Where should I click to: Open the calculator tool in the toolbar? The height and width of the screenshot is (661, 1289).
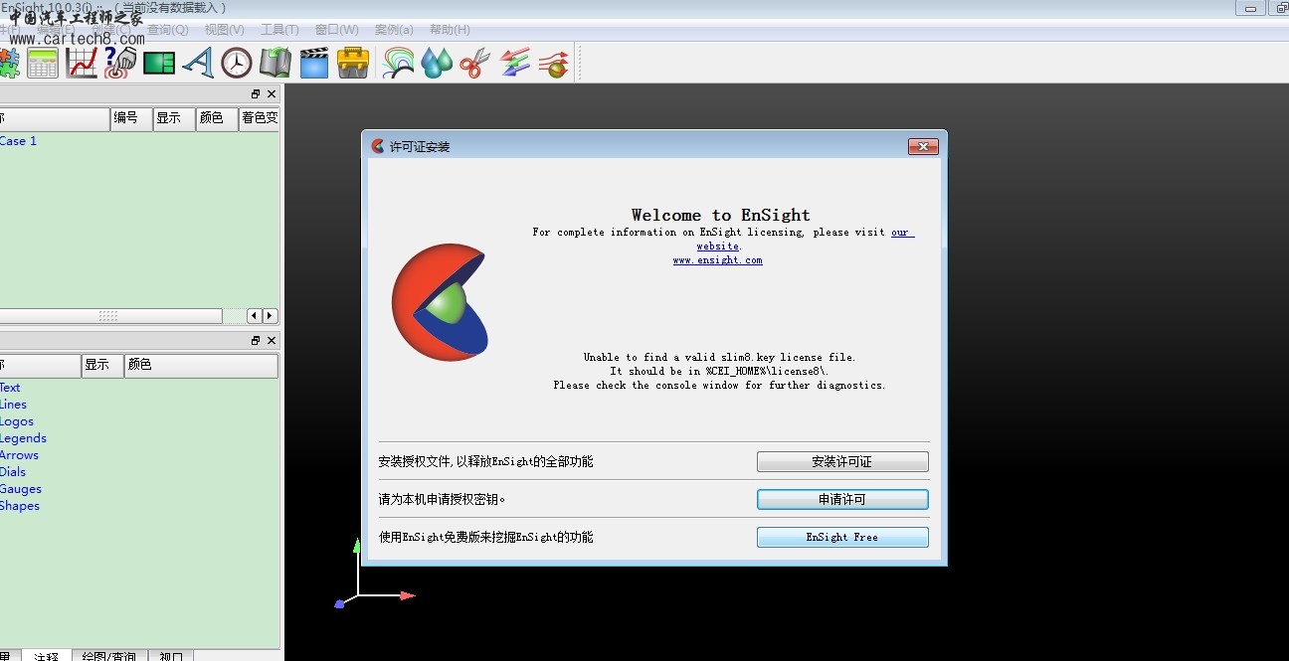[x=43, y=63]
